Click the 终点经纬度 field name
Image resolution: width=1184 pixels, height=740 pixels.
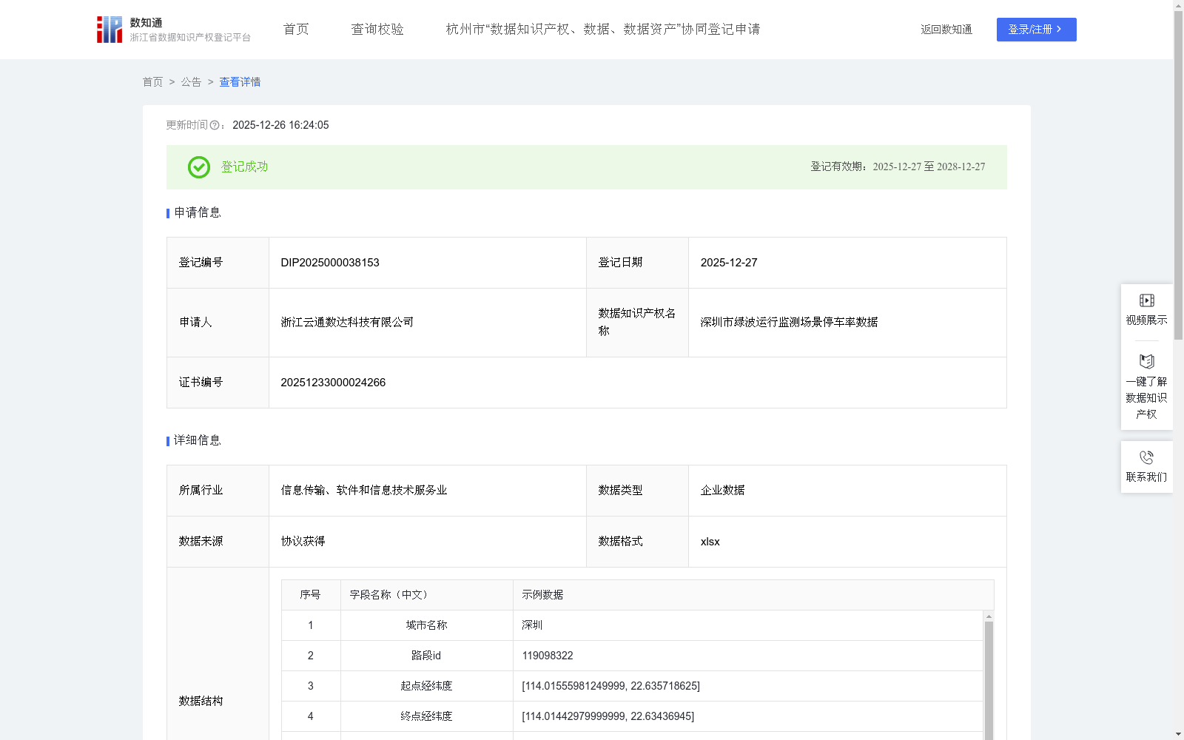click(x=426, y=716)
